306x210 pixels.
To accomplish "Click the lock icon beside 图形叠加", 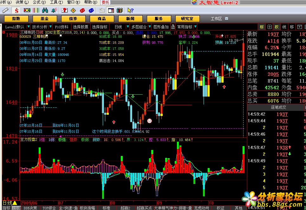I will [x=173, y=27].
